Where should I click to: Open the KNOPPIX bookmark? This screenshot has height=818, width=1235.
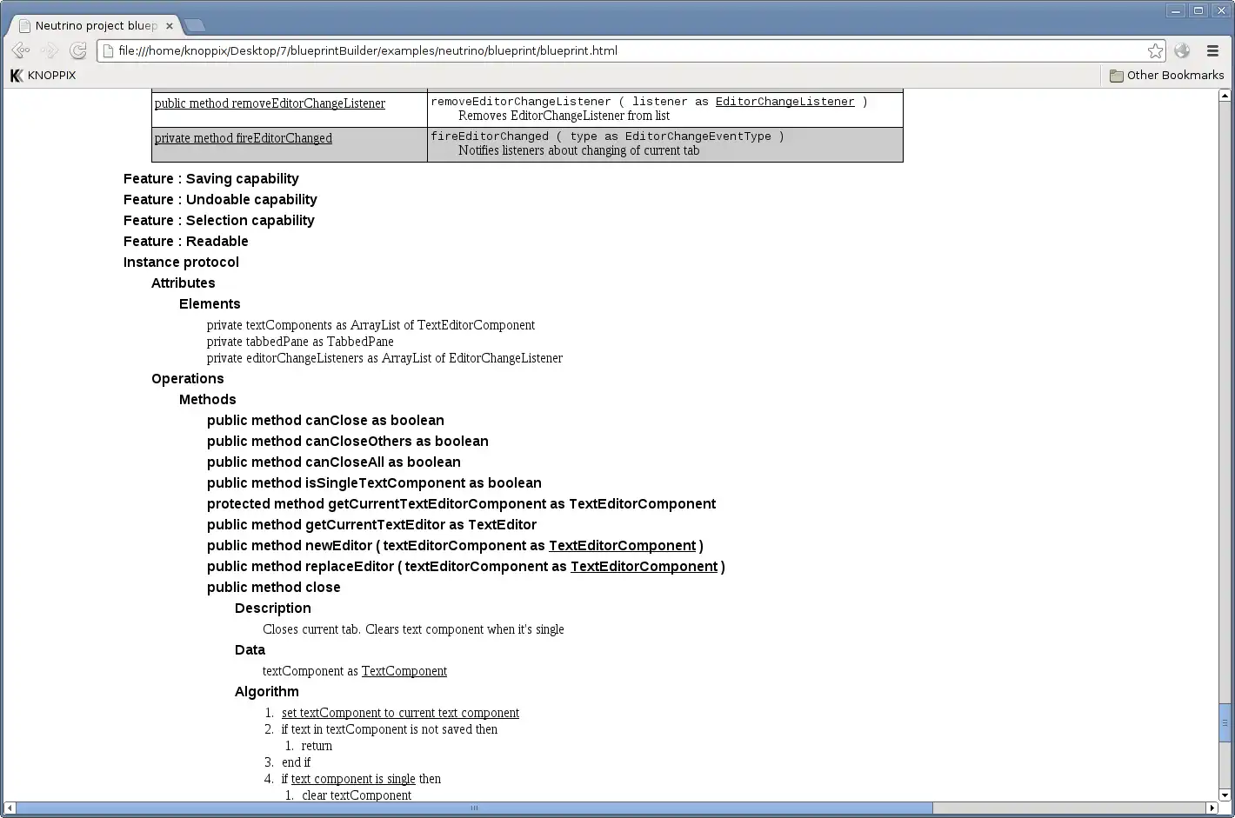coord(43,76)
